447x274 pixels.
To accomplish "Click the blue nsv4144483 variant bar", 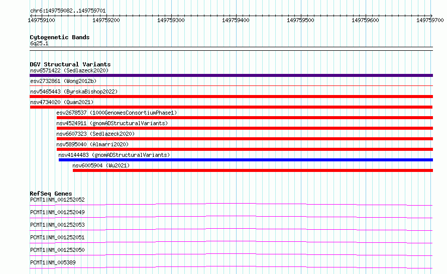I will pyautogui.click(x=246, y=160).
